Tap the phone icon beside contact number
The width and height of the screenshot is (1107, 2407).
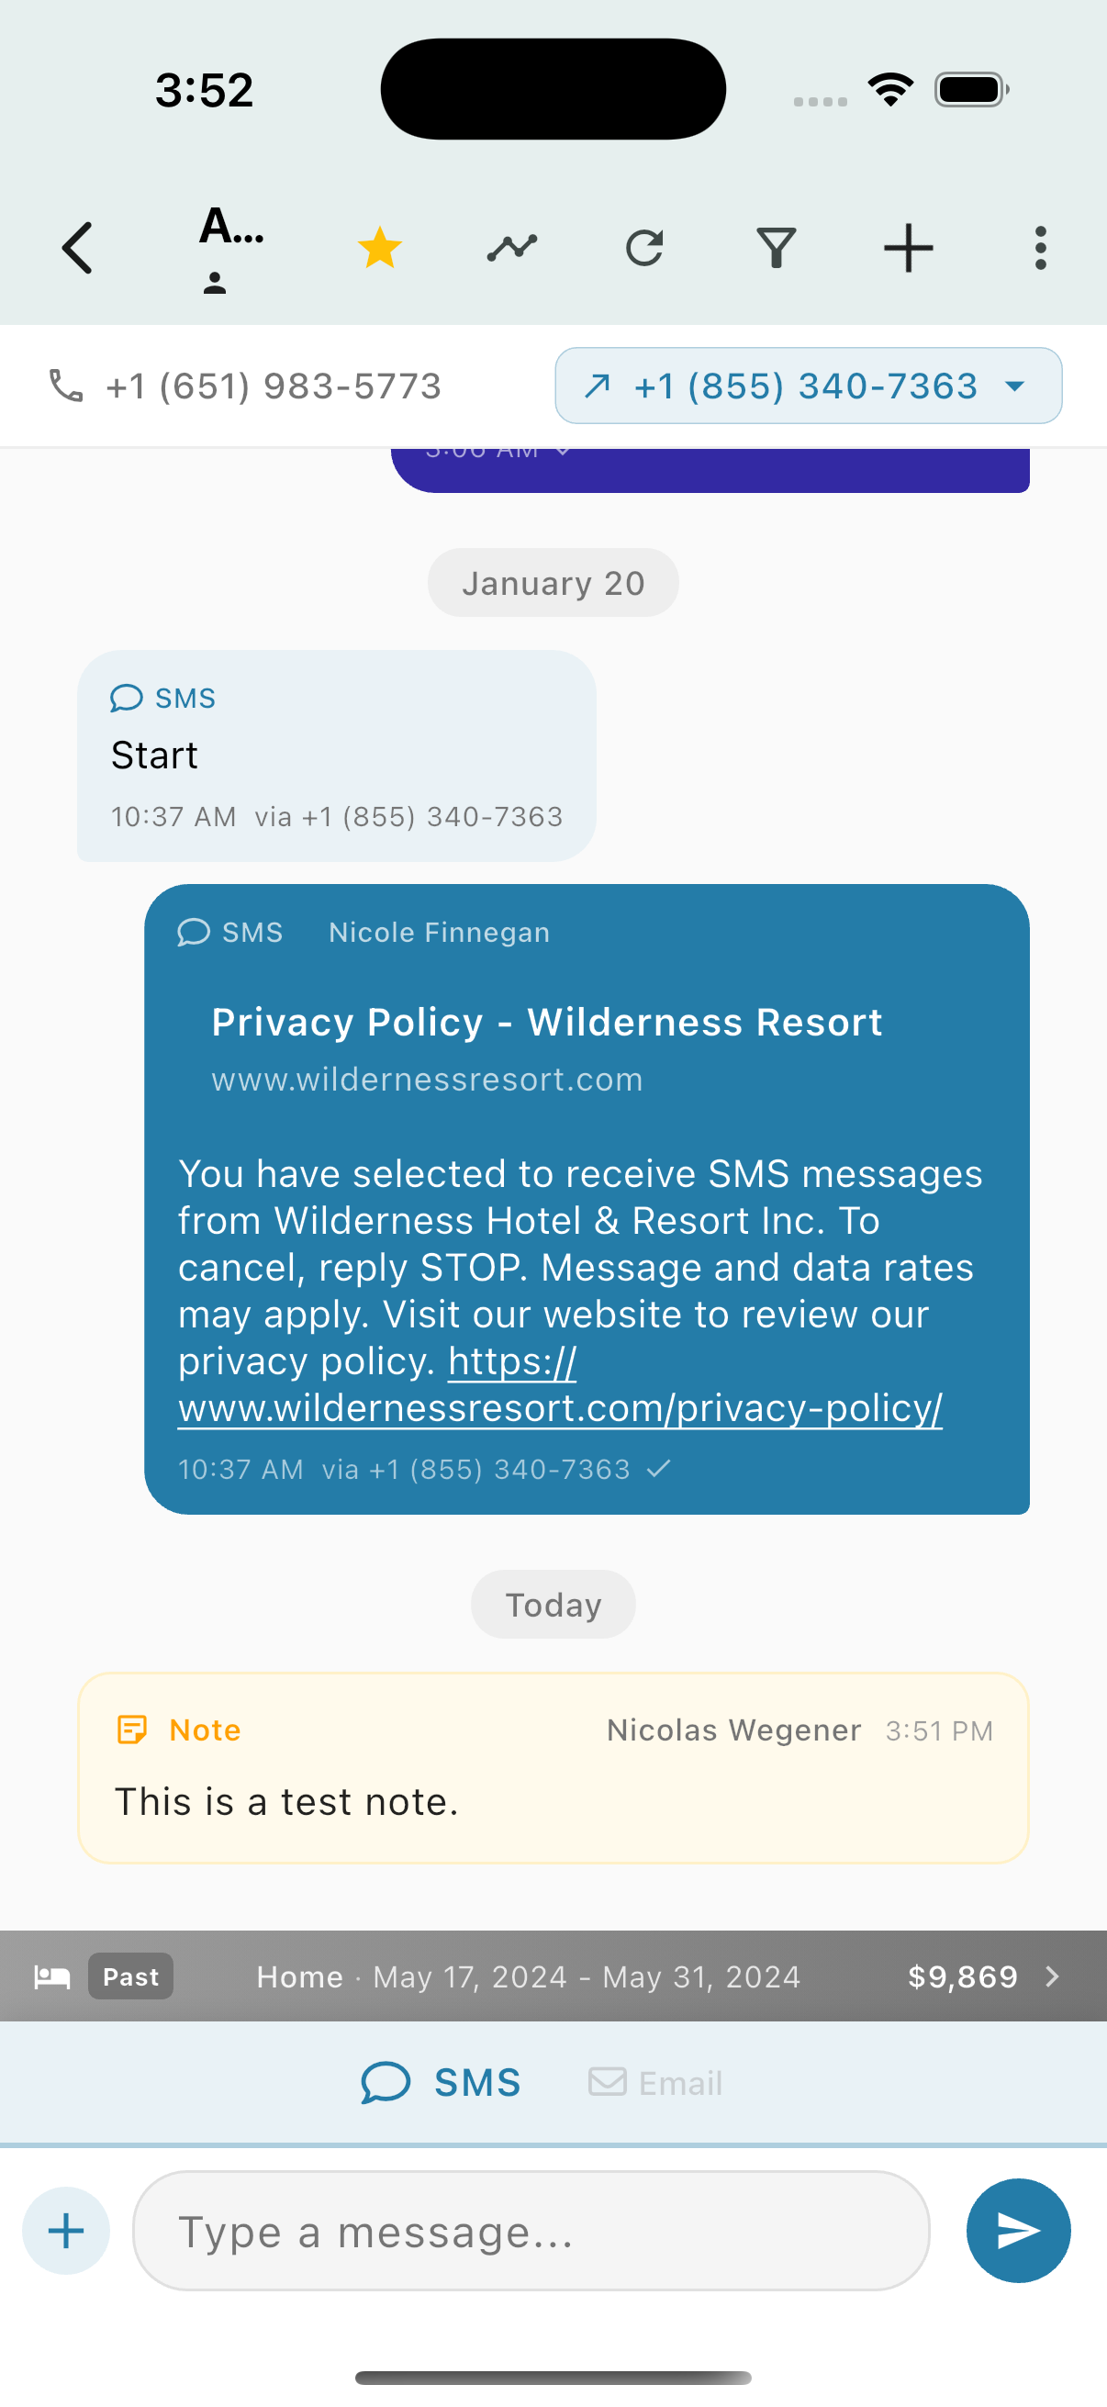pyautogui.click(x=65, y=386)
